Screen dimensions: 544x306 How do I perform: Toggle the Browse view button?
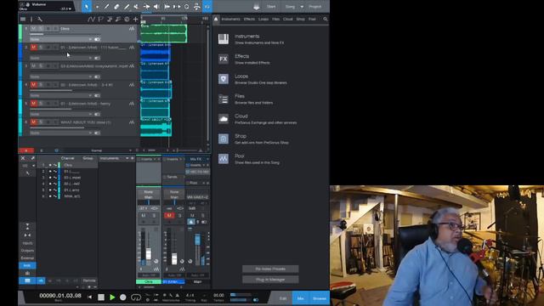[x=320, y=298]
